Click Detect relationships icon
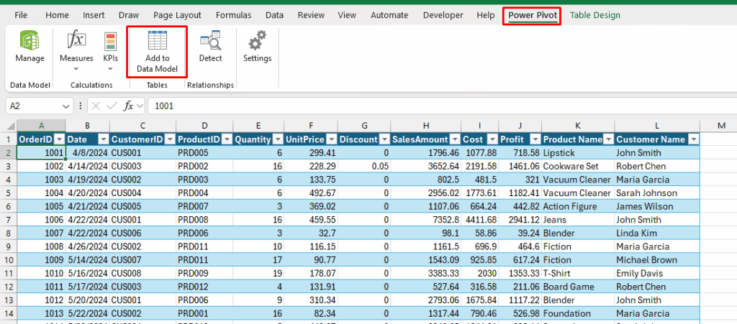 (210, 41)
